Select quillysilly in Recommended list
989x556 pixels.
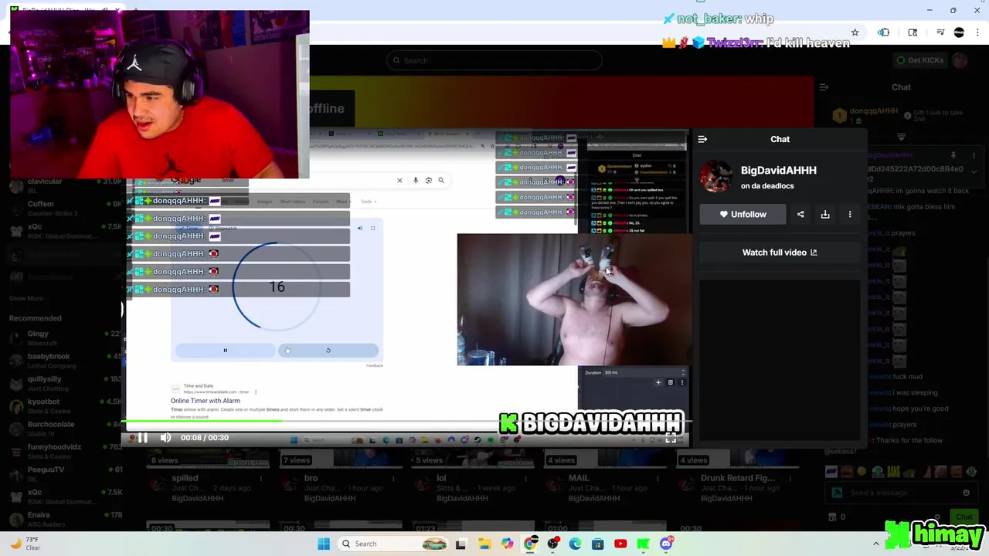click(63, 383)
